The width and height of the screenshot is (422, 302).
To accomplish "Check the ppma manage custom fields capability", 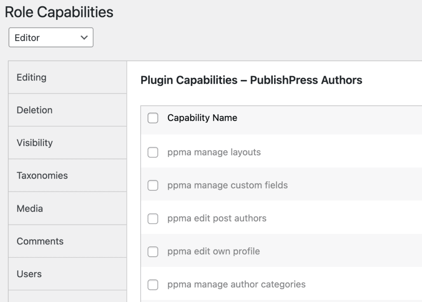I will 153,185.
